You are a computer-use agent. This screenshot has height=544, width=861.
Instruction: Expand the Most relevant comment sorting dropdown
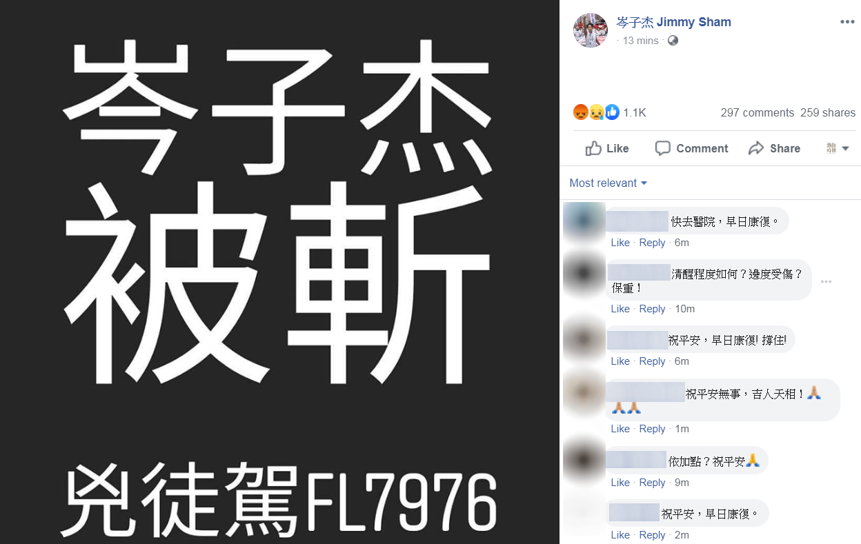coord(608,183)
